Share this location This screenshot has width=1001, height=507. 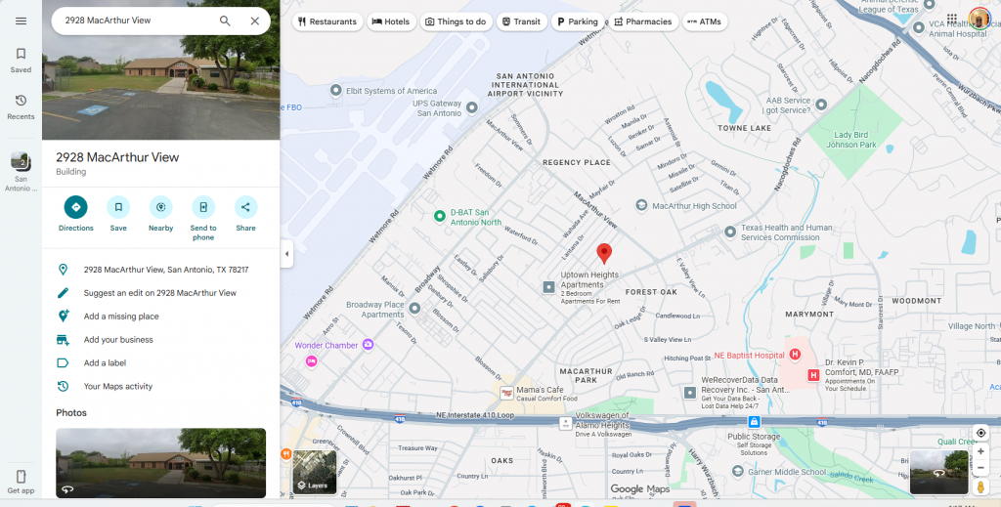pyautogui.click(x=245, y=207)
